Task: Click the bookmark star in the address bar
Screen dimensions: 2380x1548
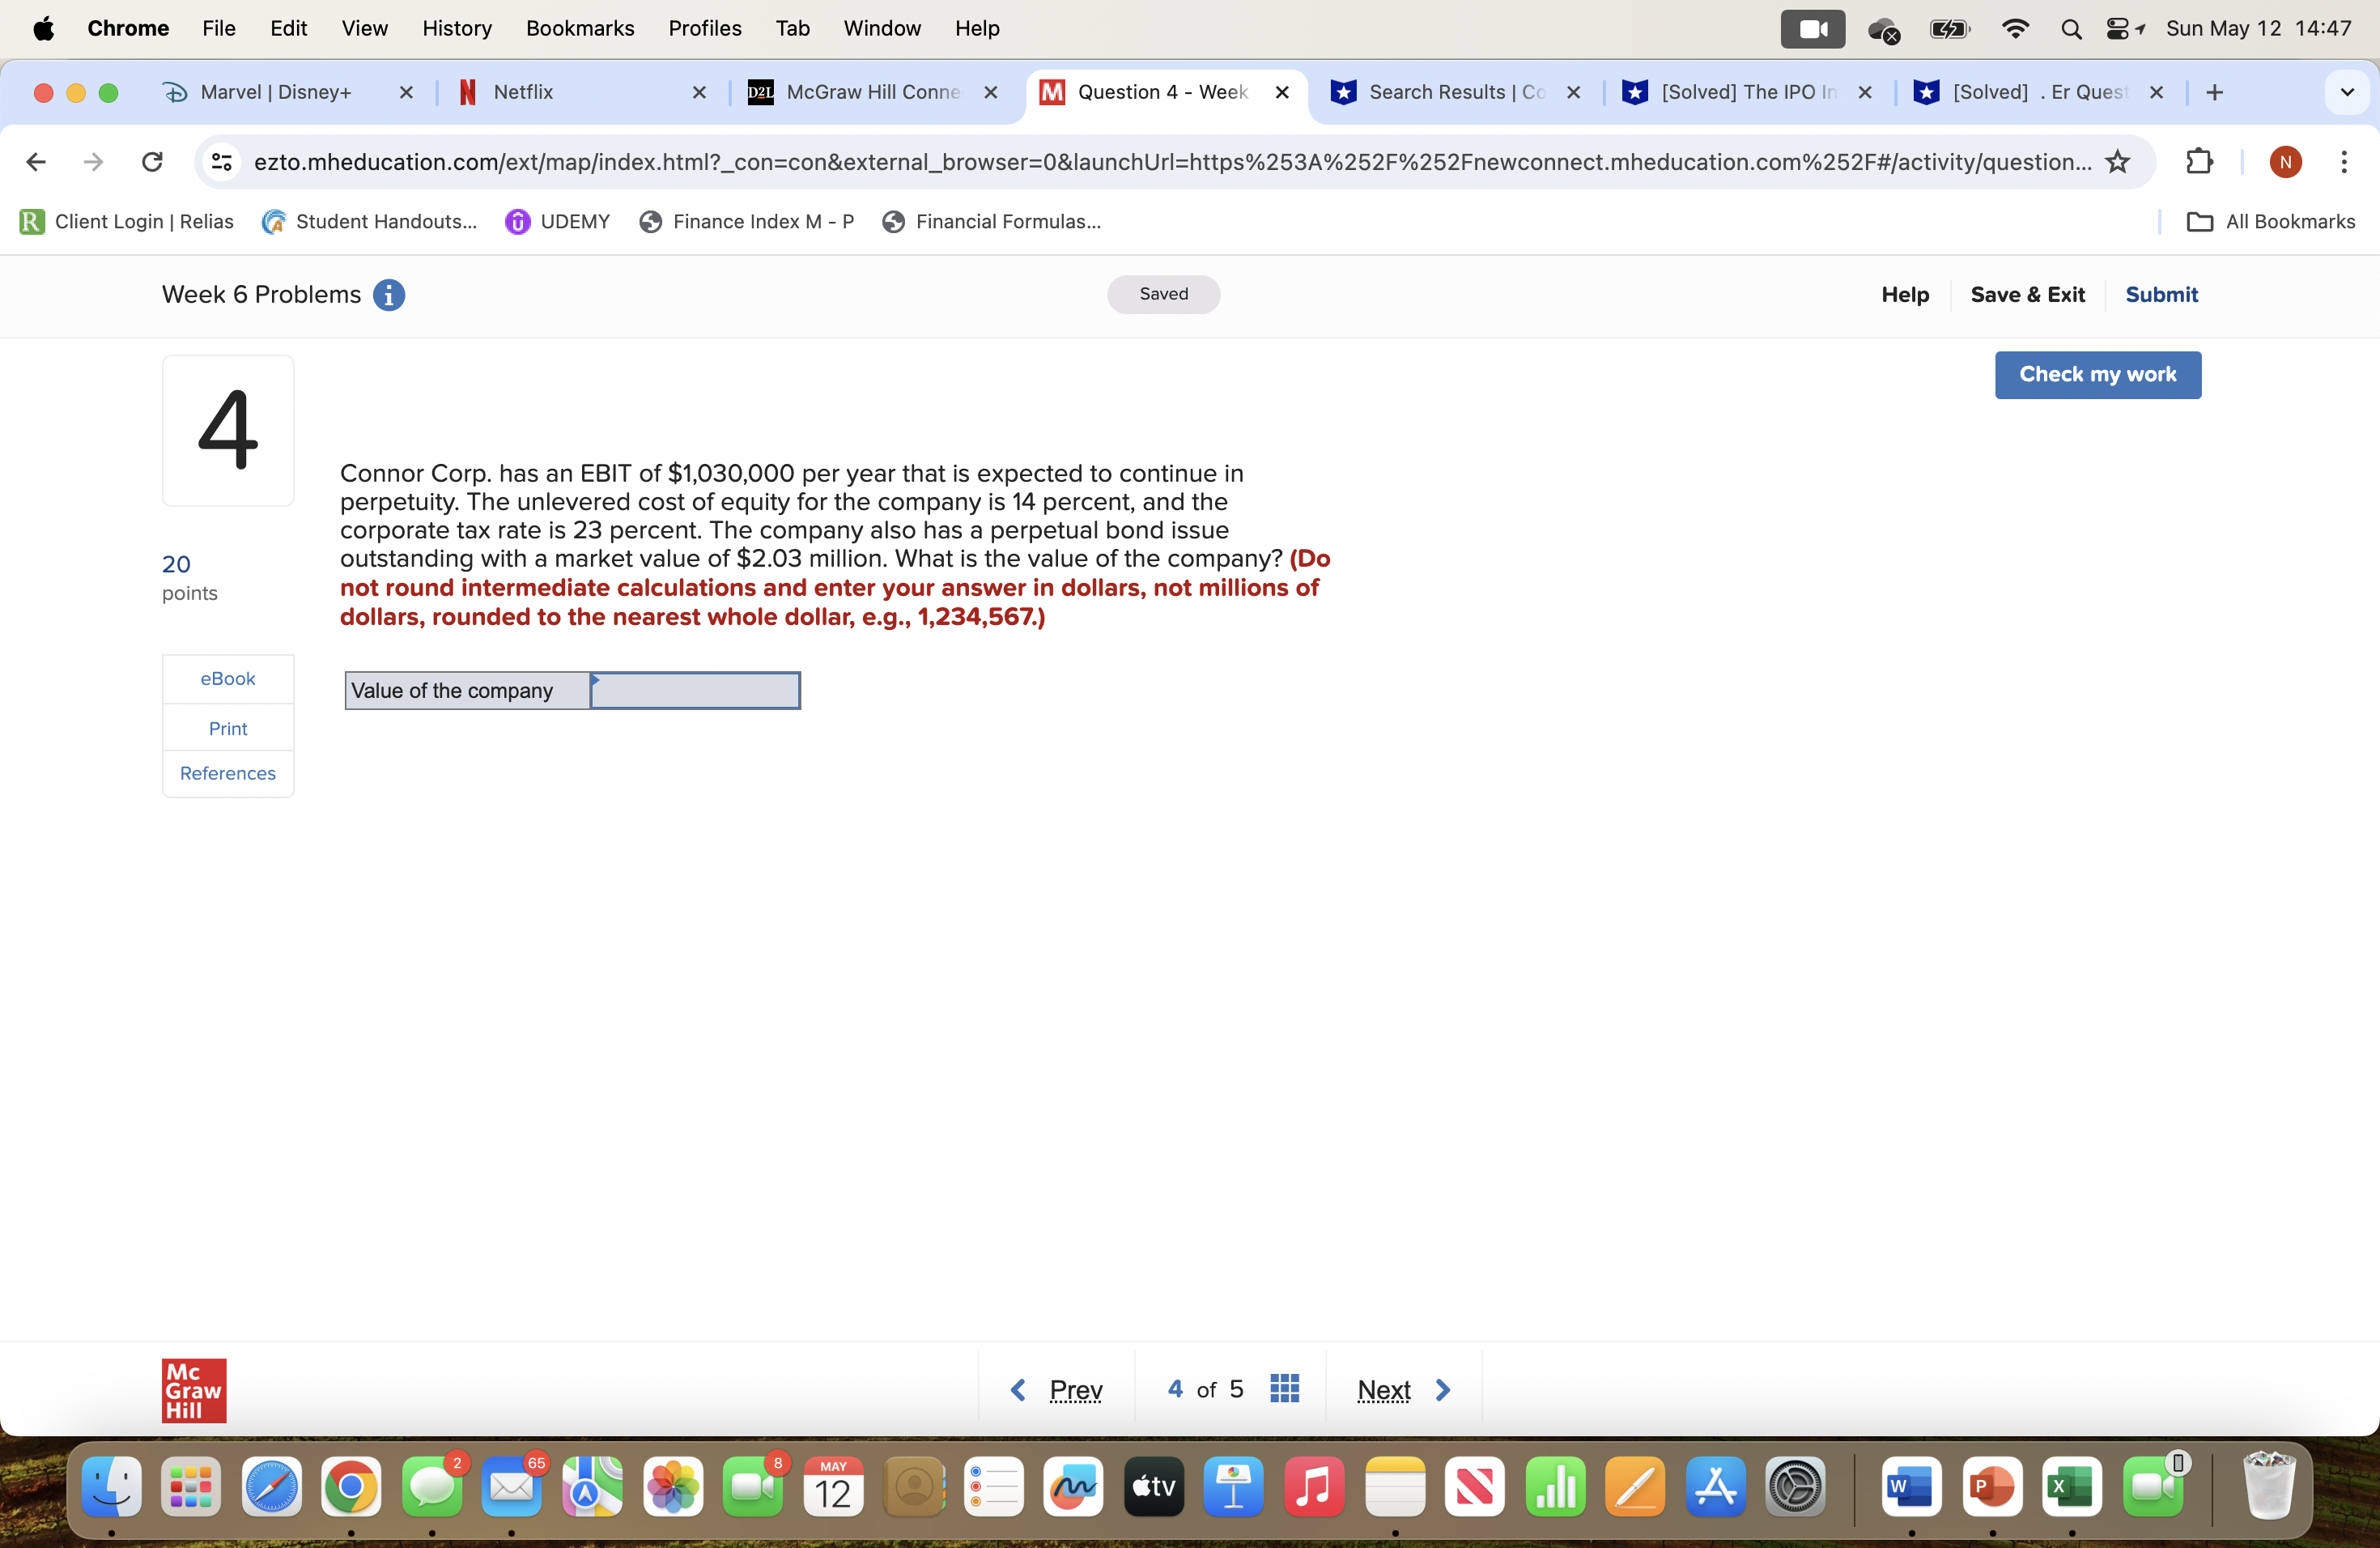Action: (2118, 161)
